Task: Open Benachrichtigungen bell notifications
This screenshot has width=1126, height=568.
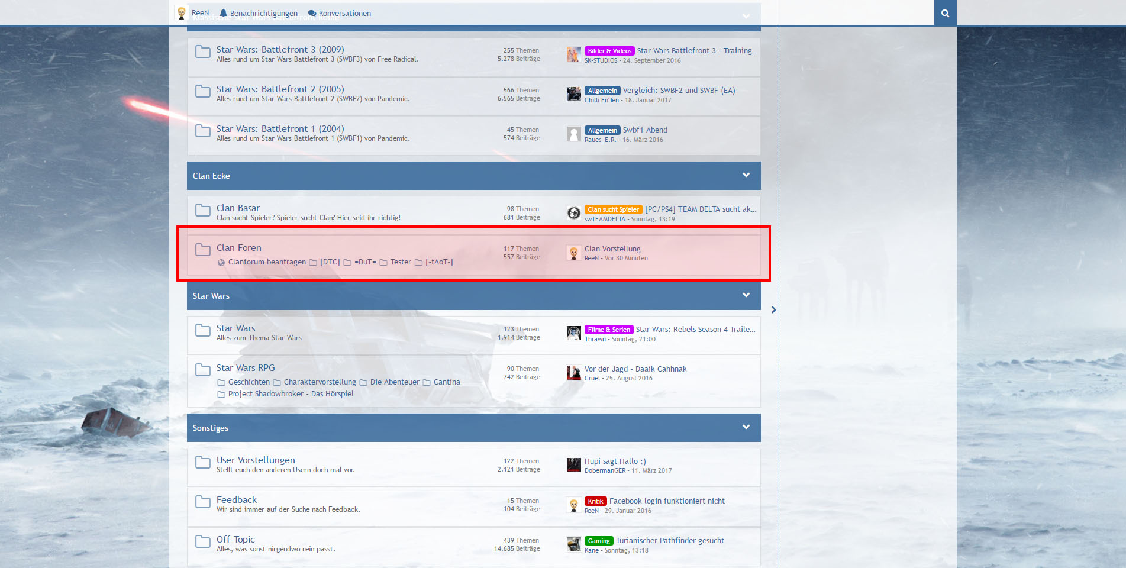Action: point(259,13)
